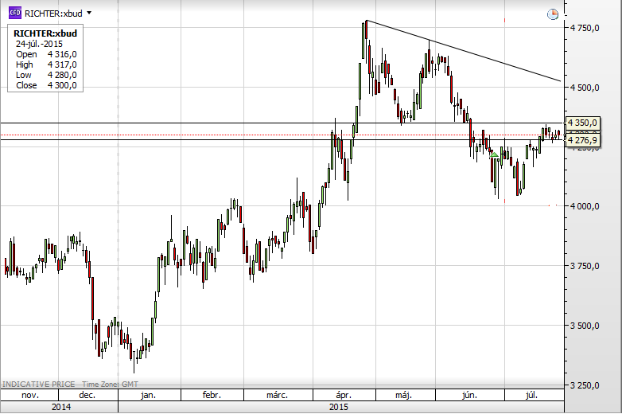Click the 2014 year label
This screenshot has height=414, width=622.
(61, 408)
